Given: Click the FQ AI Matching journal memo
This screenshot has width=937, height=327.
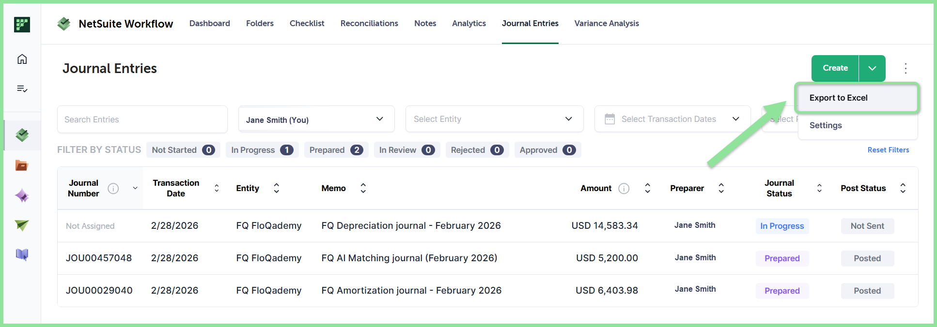Looking at the screenshot, I should tap(409, 258).
